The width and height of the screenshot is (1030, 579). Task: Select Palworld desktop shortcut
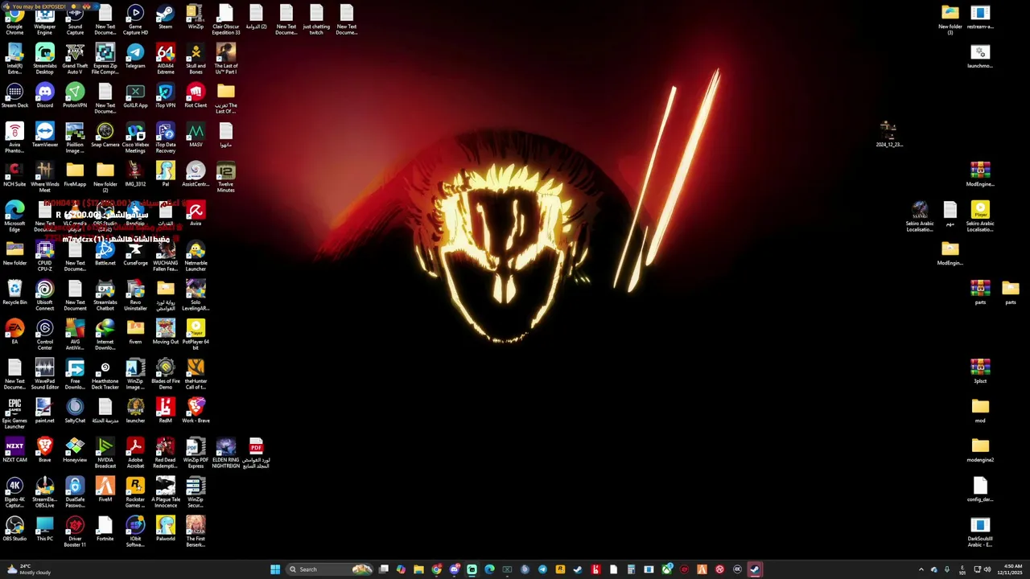coord(165,529)
